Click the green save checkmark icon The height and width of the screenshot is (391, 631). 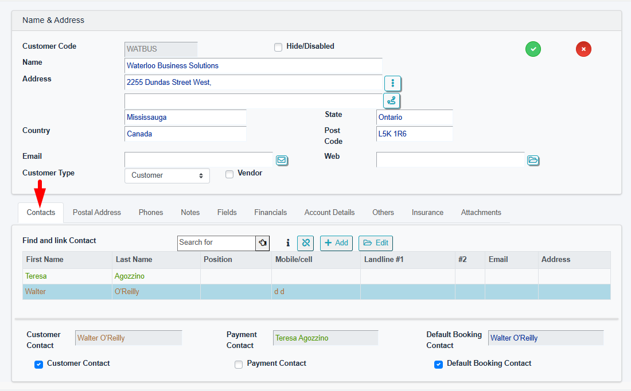[533, 49]
